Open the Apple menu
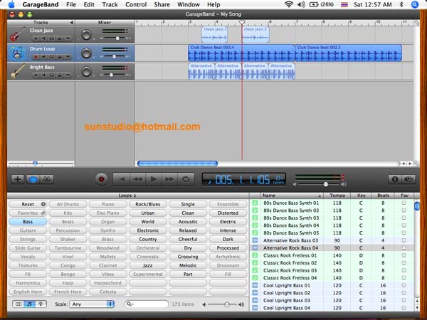 point(11,5)
